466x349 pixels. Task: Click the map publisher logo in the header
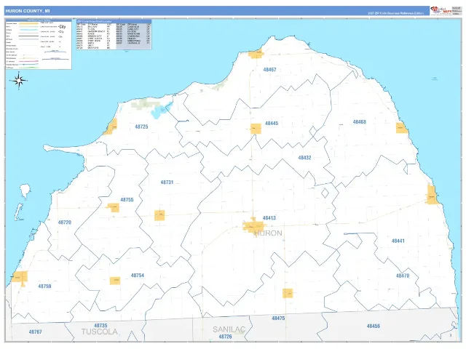pyautogui.click(x=441, y=10)
